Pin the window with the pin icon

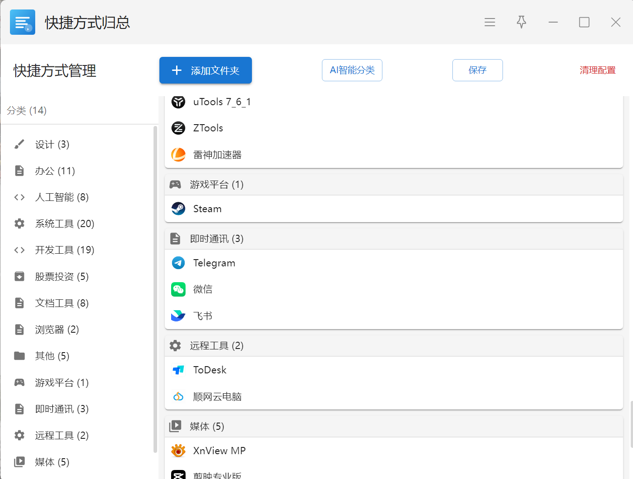click(521, 22)
